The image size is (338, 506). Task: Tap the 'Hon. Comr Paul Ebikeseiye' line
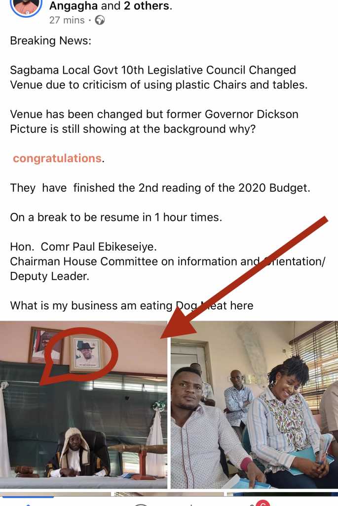[83, 247]
